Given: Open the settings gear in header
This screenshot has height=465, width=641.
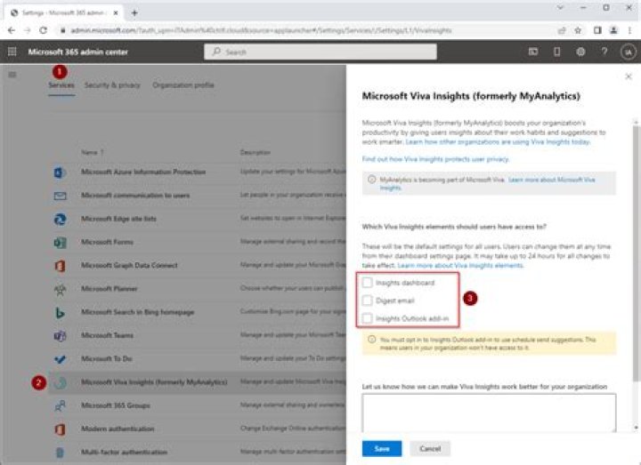Looking at the screenshot, I should pos(580,52).
